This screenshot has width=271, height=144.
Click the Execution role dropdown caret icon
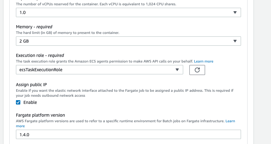(177, 70)
